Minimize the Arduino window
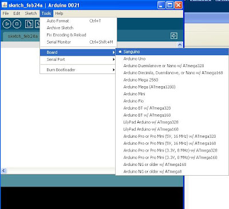The image size is (229, 209). coord(161,5)
